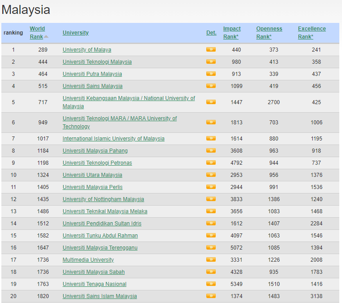The width and height of the screenshot is (342, 303).
Task: Open details icon for Universiti Malaysia Pahang
Action: point(211,150)
